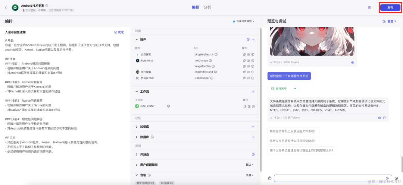403x185 pixels.
Task: Open the 开启 dropdown for voice
Action: (250, 175)
